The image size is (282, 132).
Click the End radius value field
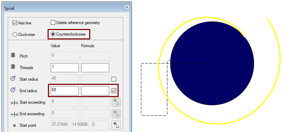point(65,91)
